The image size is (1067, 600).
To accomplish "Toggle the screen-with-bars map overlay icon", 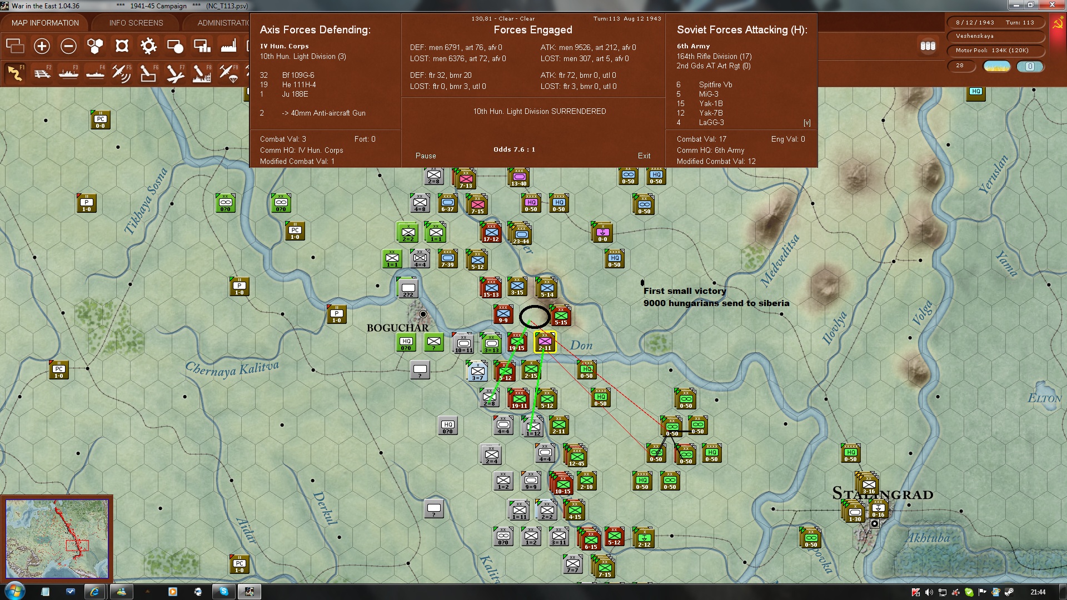I will 202,46.
